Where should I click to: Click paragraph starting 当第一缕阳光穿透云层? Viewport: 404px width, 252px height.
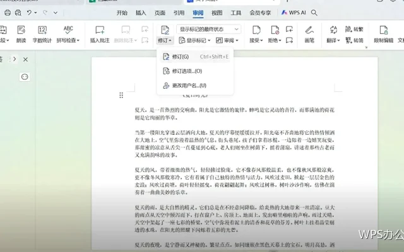(234, 144)
